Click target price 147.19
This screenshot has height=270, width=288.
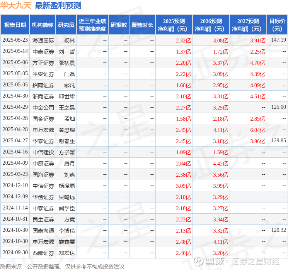tap(278, 40)
